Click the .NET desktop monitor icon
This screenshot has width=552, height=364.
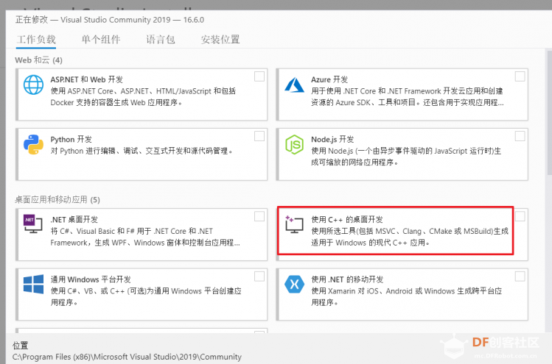coord(32,224)
